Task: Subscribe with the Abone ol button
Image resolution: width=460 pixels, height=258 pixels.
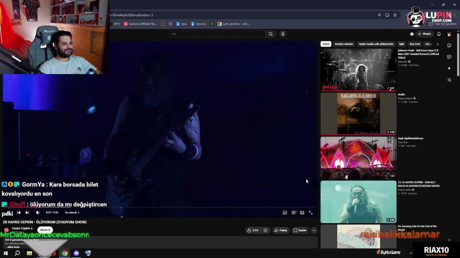Action: (x=45, y=230)
